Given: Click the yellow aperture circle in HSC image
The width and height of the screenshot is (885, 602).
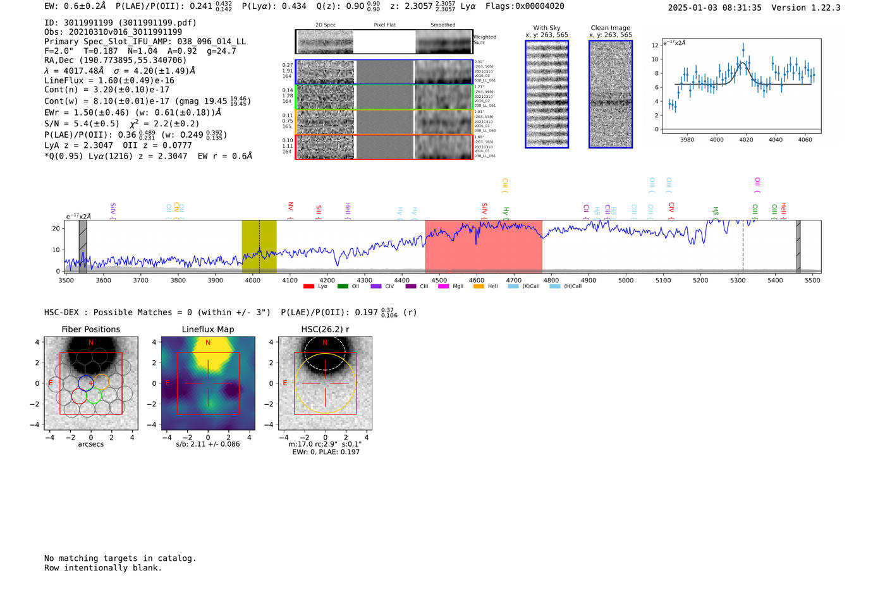Looking at the screenshot, I should (326, 383).
